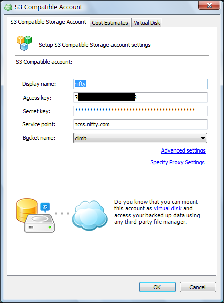Click the green app icon in title bar
Viewport: 224px width, 303px height.
pyautogui.click(x=8, y=7)
